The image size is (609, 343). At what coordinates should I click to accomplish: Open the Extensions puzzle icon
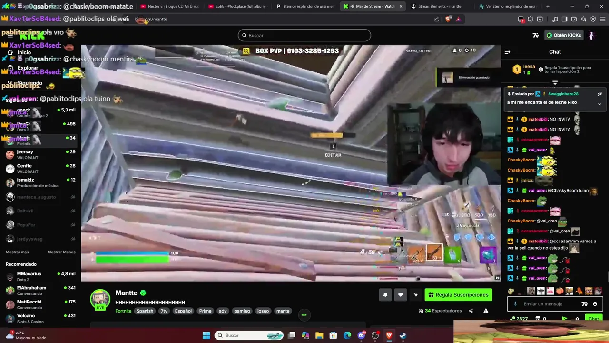point(530,19)
